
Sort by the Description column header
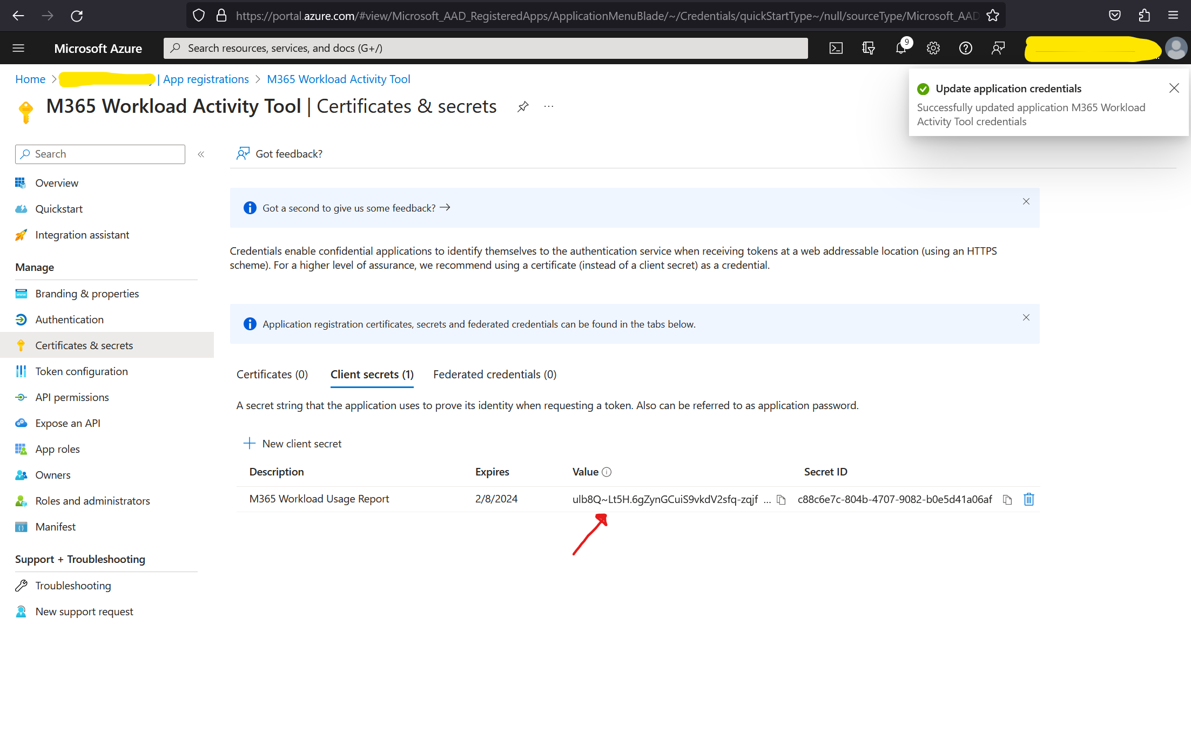[277, 472]
